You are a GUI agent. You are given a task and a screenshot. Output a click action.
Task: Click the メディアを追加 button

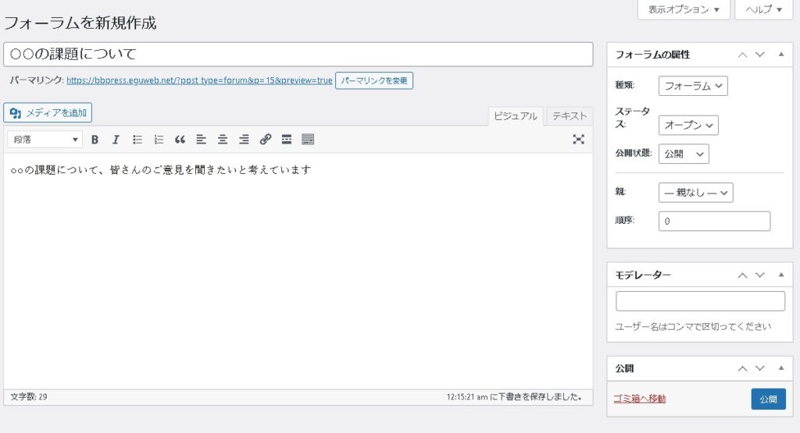coord(48,113)
